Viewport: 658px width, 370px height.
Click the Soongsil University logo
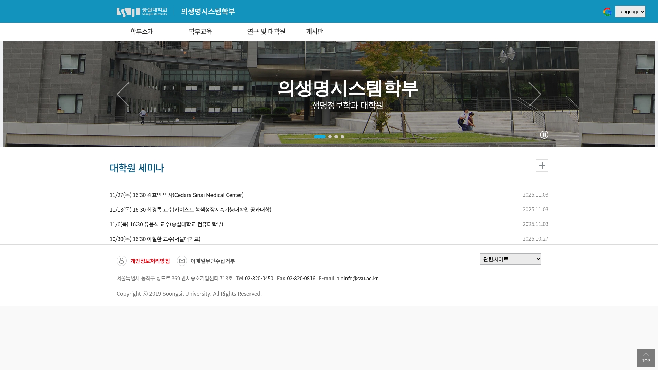tap(142, 11)
